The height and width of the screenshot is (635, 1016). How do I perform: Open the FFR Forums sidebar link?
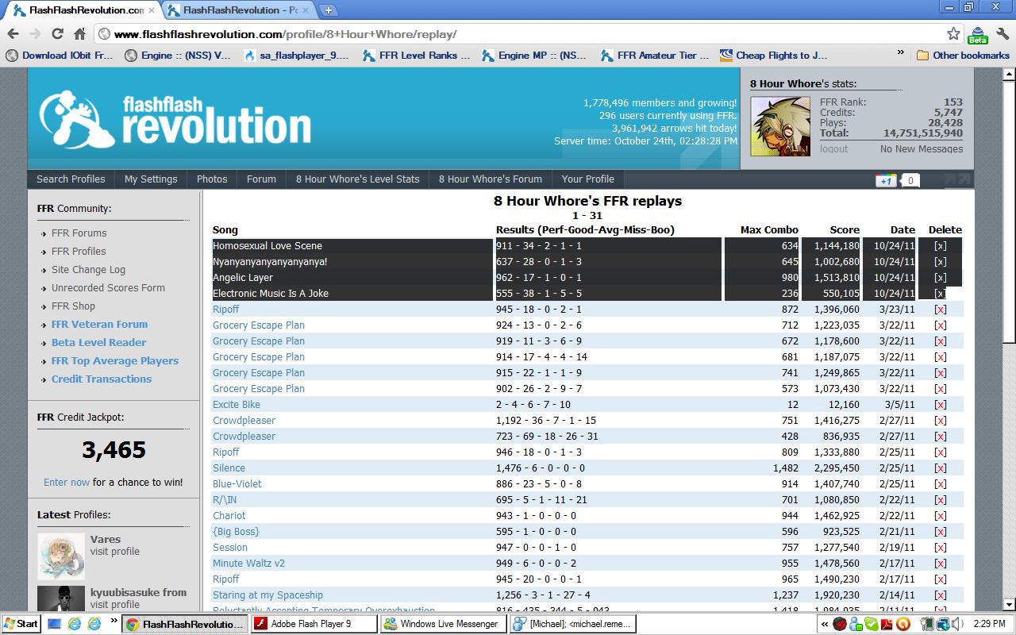tap(79, 233)
